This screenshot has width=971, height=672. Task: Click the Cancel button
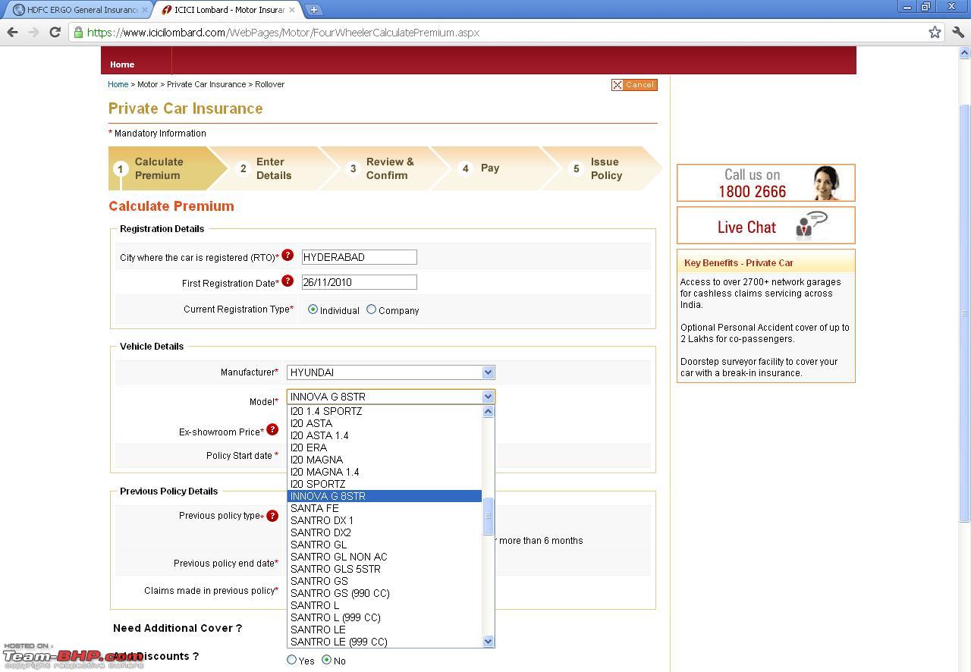point(634,85)
